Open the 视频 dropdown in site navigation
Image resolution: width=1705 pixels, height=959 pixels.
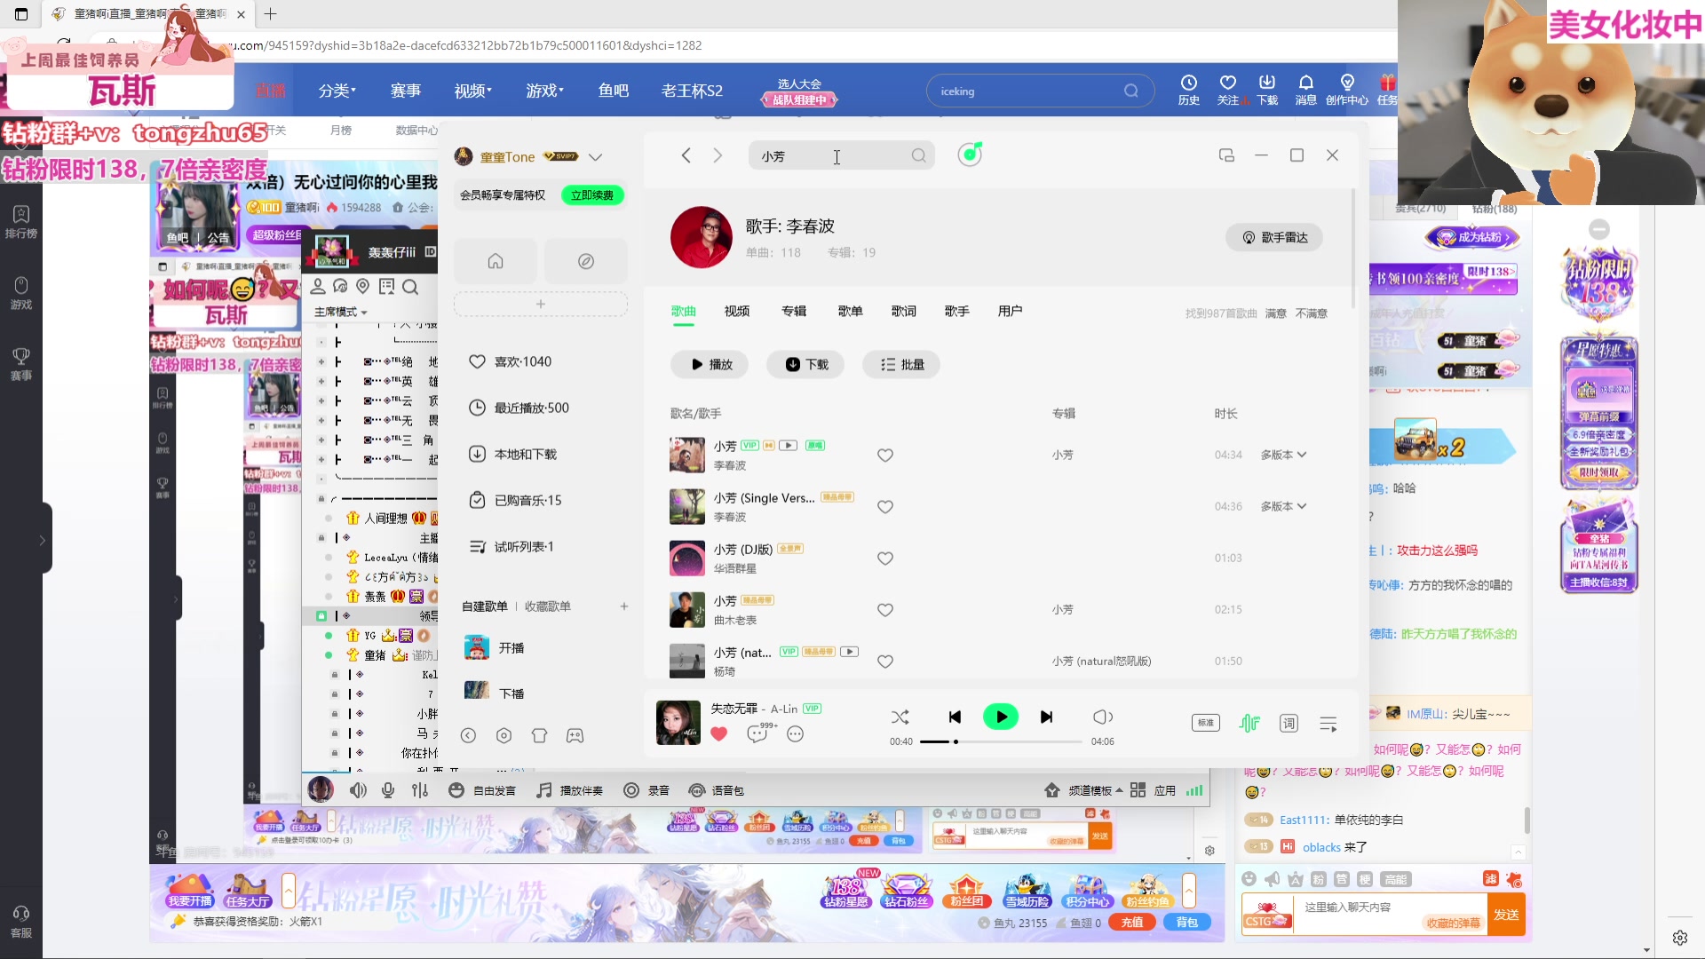tap(472, 91)
